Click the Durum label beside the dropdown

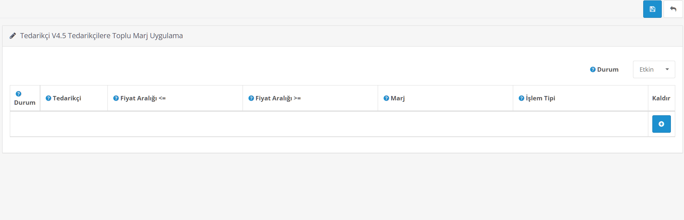[x=608, y=69]
